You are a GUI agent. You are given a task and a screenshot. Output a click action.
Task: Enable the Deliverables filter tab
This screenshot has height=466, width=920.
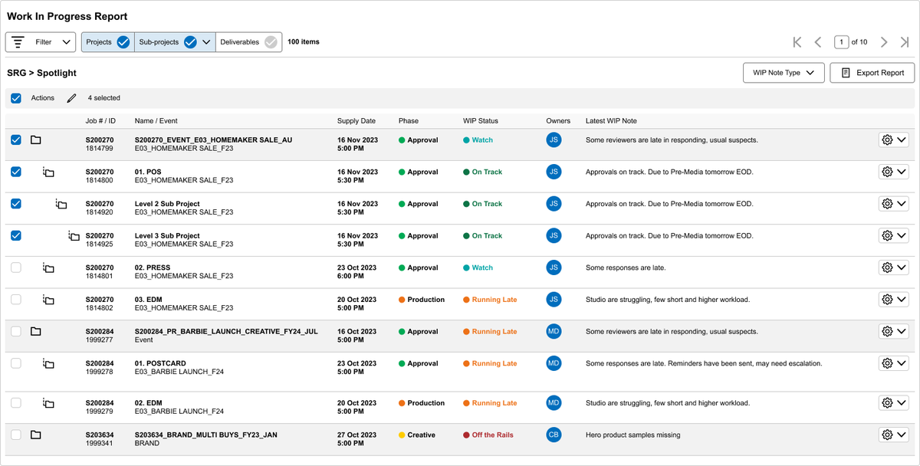[x=248, y=42]
